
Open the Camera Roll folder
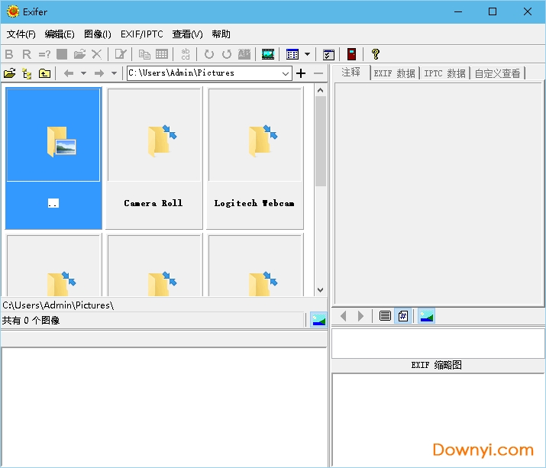(153, 157)
